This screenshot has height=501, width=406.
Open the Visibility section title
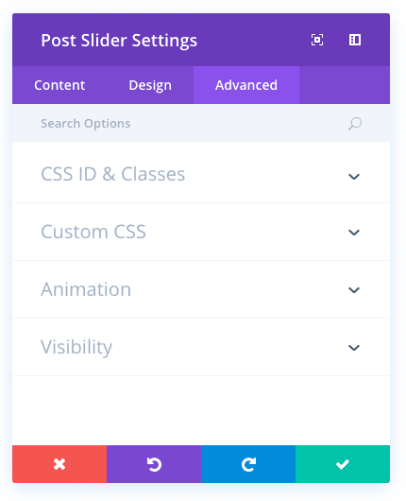click(76, 347)
